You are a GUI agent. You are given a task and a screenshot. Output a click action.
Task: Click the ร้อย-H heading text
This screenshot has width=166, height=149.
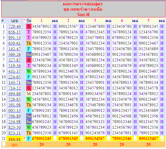[83, 14]
